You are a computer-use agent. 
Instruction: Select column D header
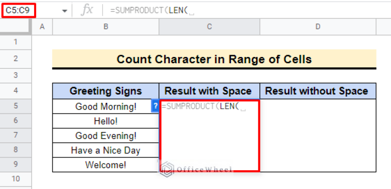[x=318, y=26]
